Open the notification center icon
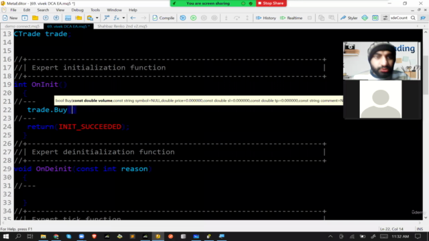This screenshot has height=241, width=429. (418, 236)
